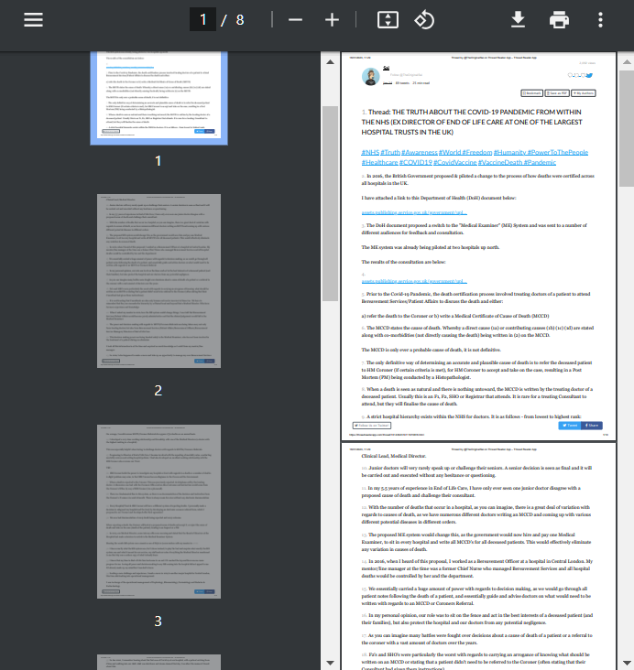Select the page 1 thumbnail
Viewport: 634px width, 670px height.
(158, 97)
